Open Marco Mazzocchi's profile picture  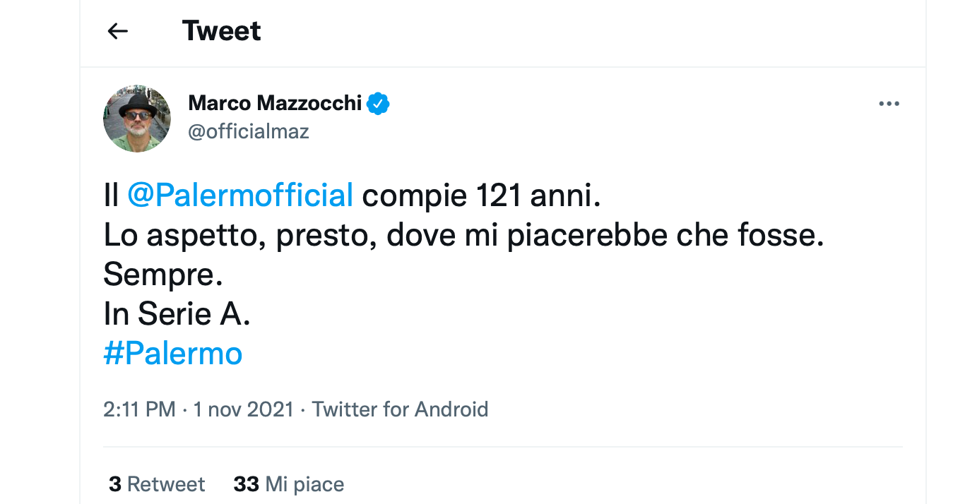137,119
